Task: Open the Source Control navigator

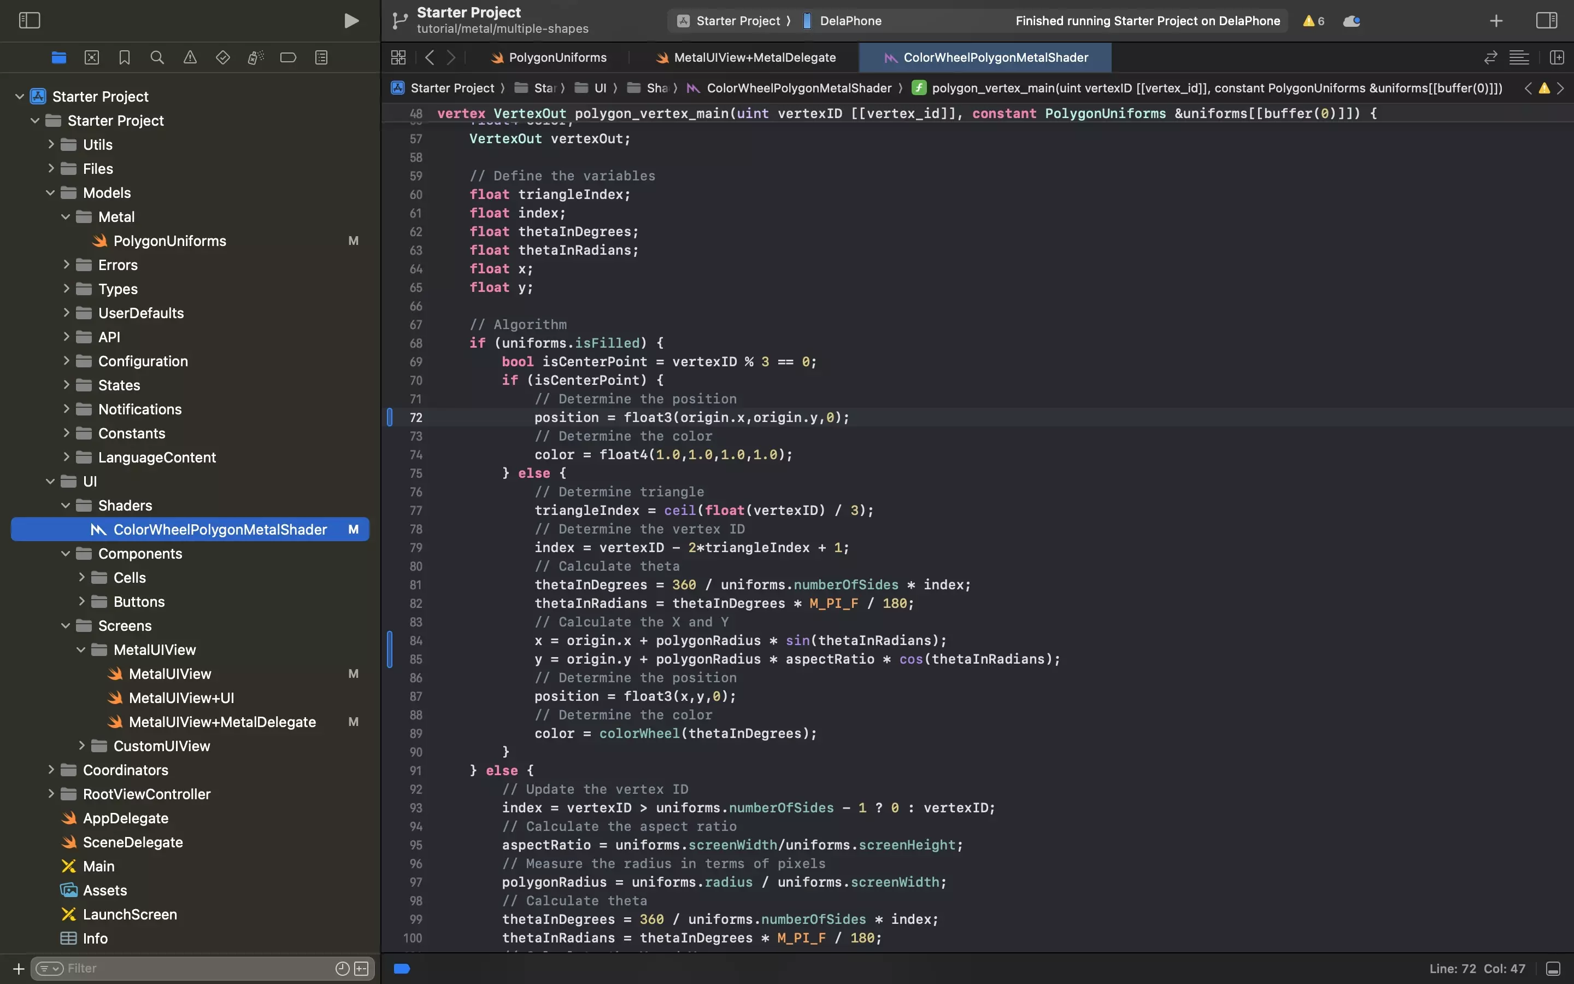Action: 92,58
